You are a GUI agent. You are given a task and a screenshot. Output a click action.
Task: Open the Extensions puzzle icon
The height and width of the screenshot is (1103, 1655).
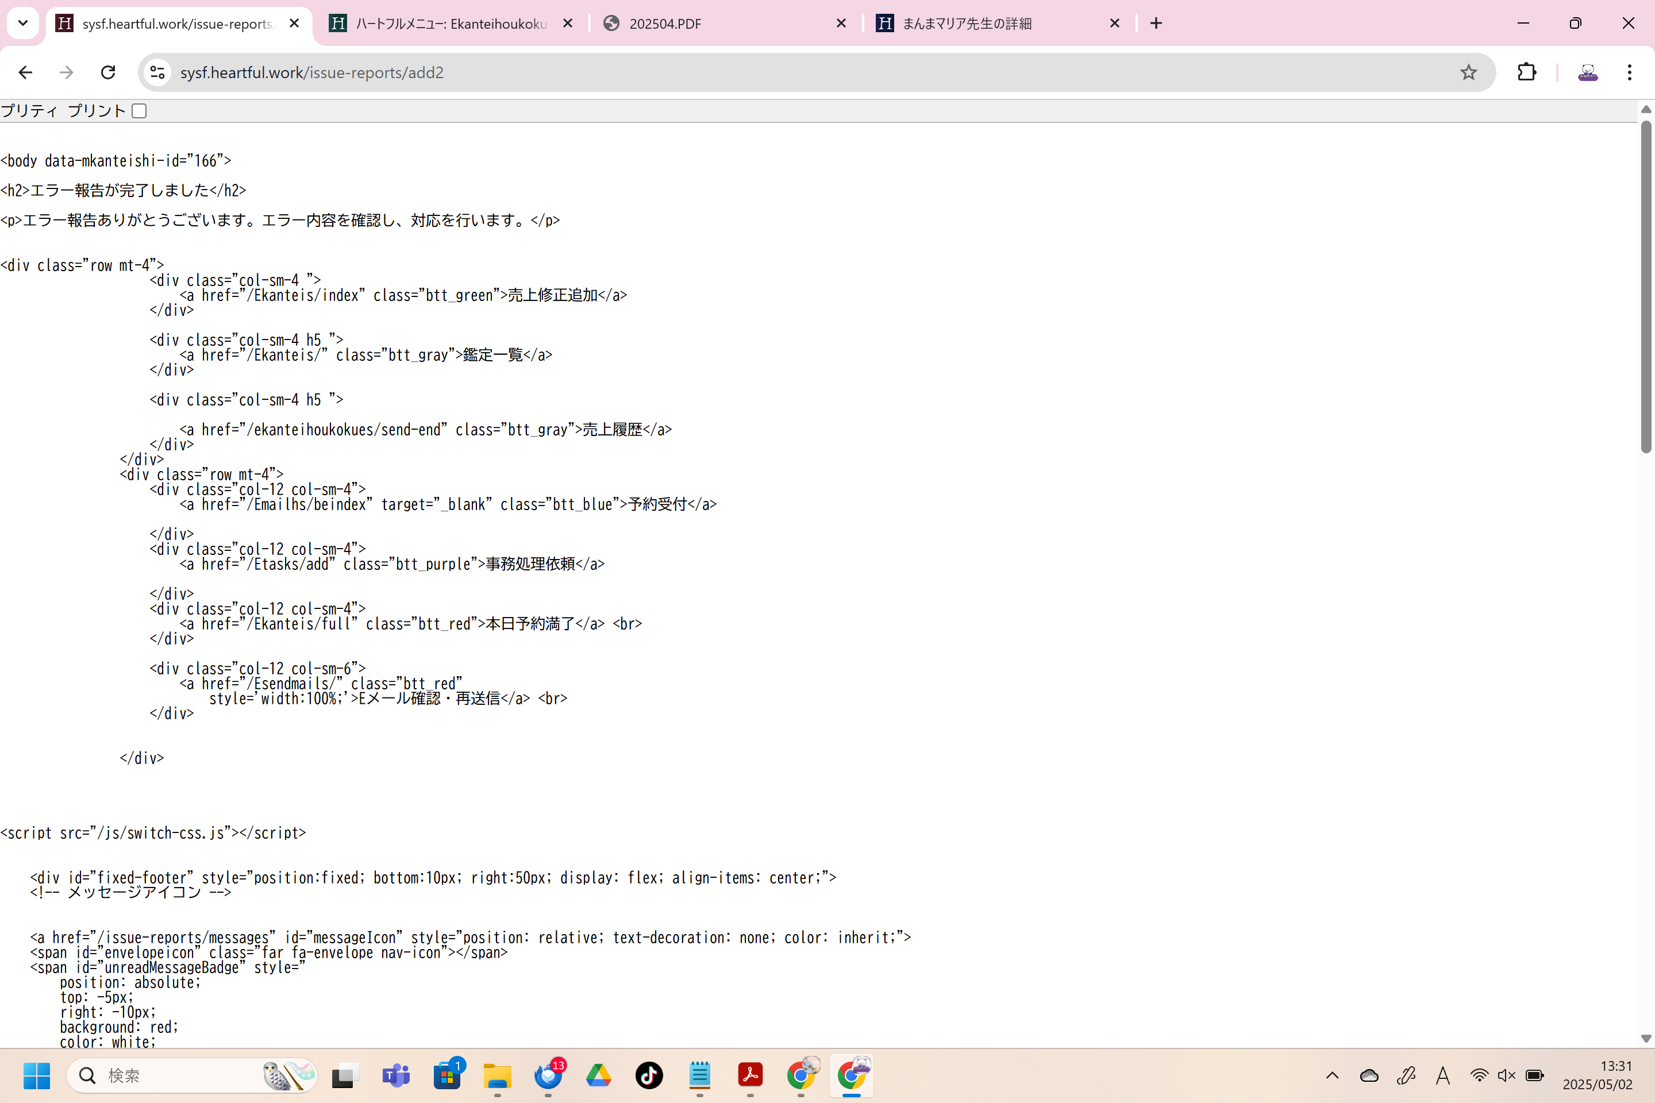point(1526,72)
